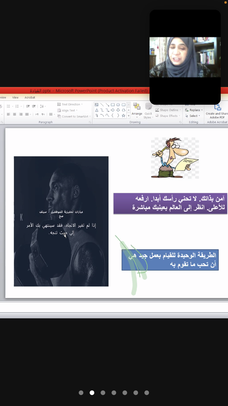The image size is (228, 406).
Task: Go to the last page dot
Action: [x=147, y=393]
